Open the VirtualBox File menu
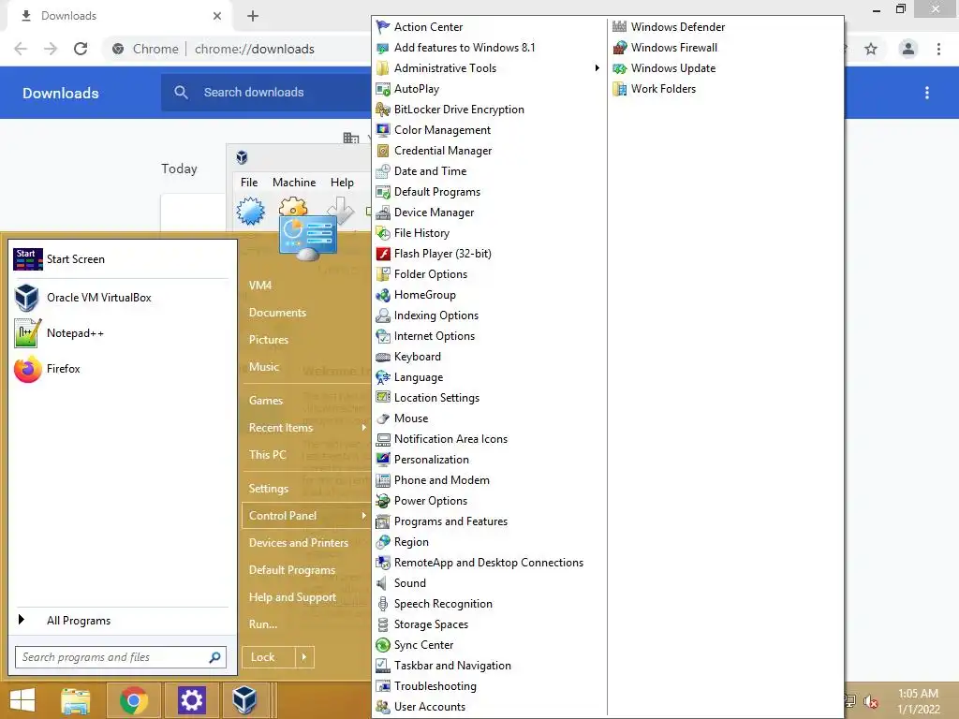 pyautogui.click(x=249, y=183)
